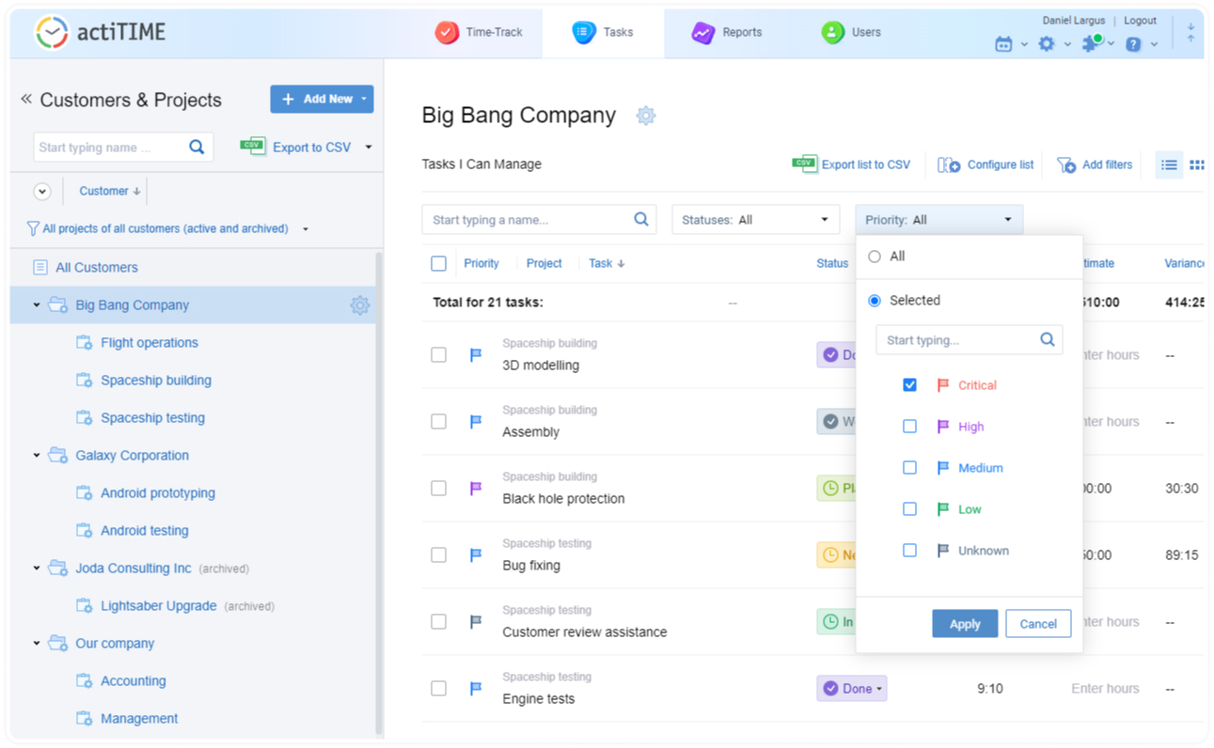1214x748 pixels.
Task: Open the calendar icon in the header
Action: [1003, 44]
